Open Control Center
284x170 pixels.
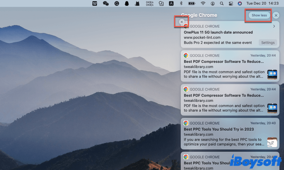point(231,3)
